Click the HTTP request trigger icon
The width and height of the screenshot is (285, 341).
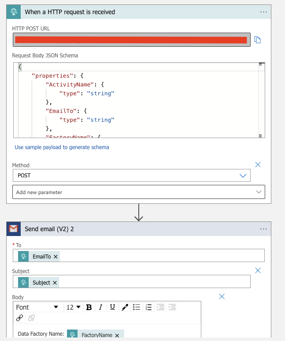click(14, 12)
